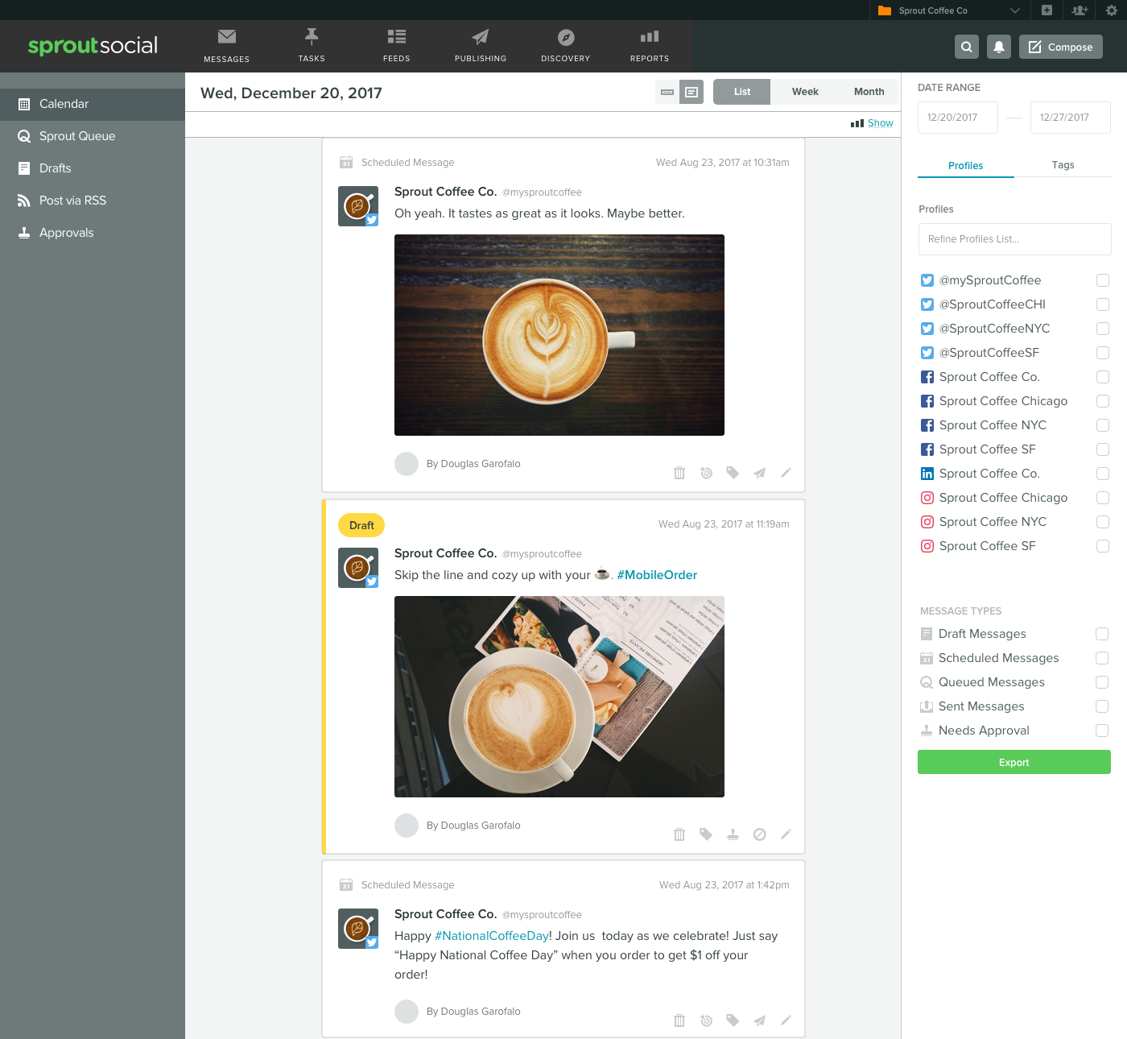The width and height of the screenshot is (1127, 1039).
Task: Open the latte art rosetta image
Action: pyautogui.click(x=559, y=335)
